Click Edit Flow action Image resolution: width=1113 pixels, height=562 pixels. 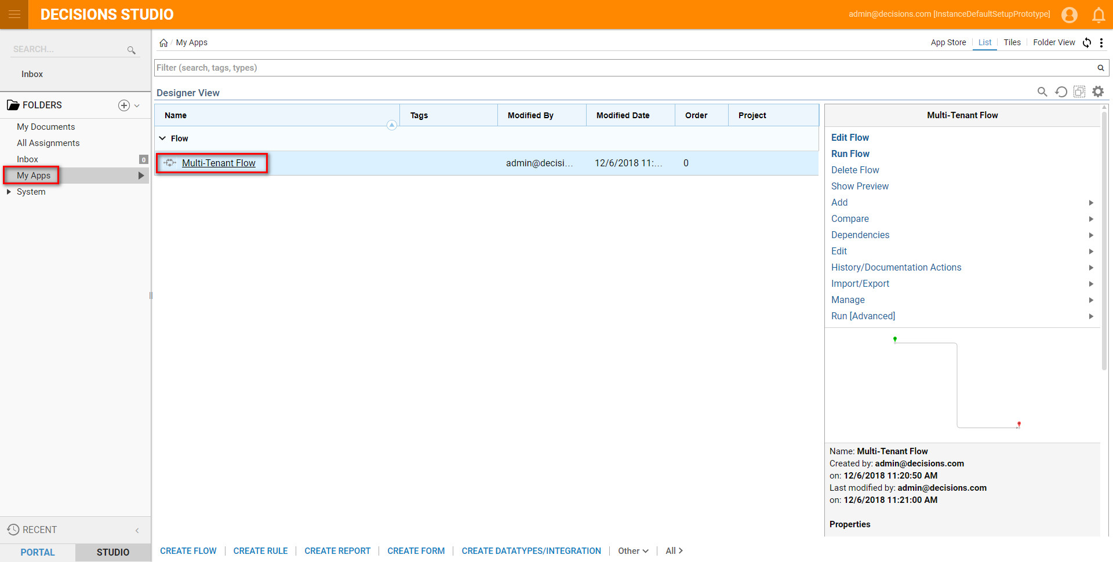tap(850, 137)
